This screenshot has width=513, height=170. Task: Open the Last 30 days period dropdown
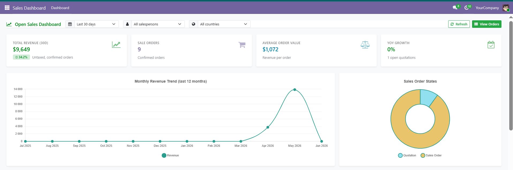pos(96,24)
